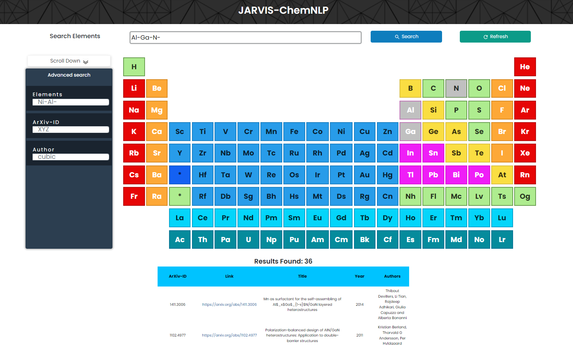Choose the Bismuth (Bi) tile

click(456, 175)
